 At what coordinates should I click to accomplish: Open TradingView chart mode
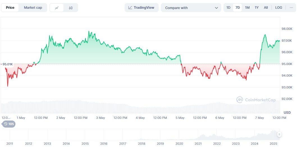point(141,8)
